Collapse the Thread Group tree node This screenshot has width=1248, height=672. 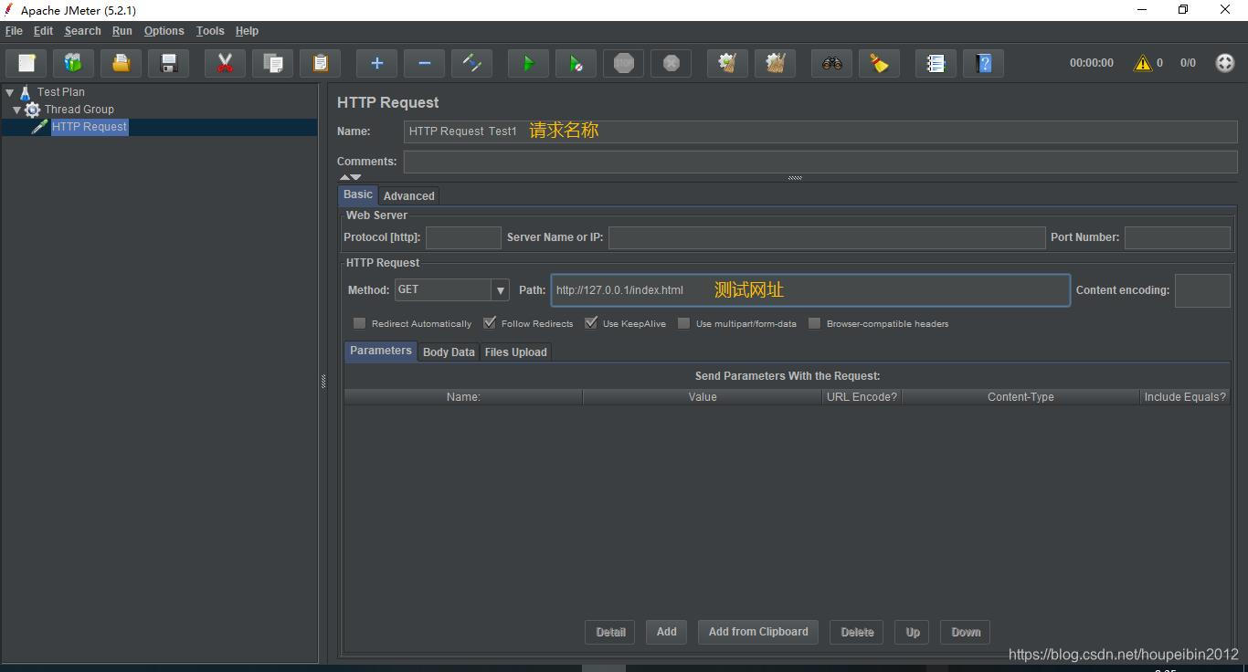pyautogui.click(x=16, y=110)
